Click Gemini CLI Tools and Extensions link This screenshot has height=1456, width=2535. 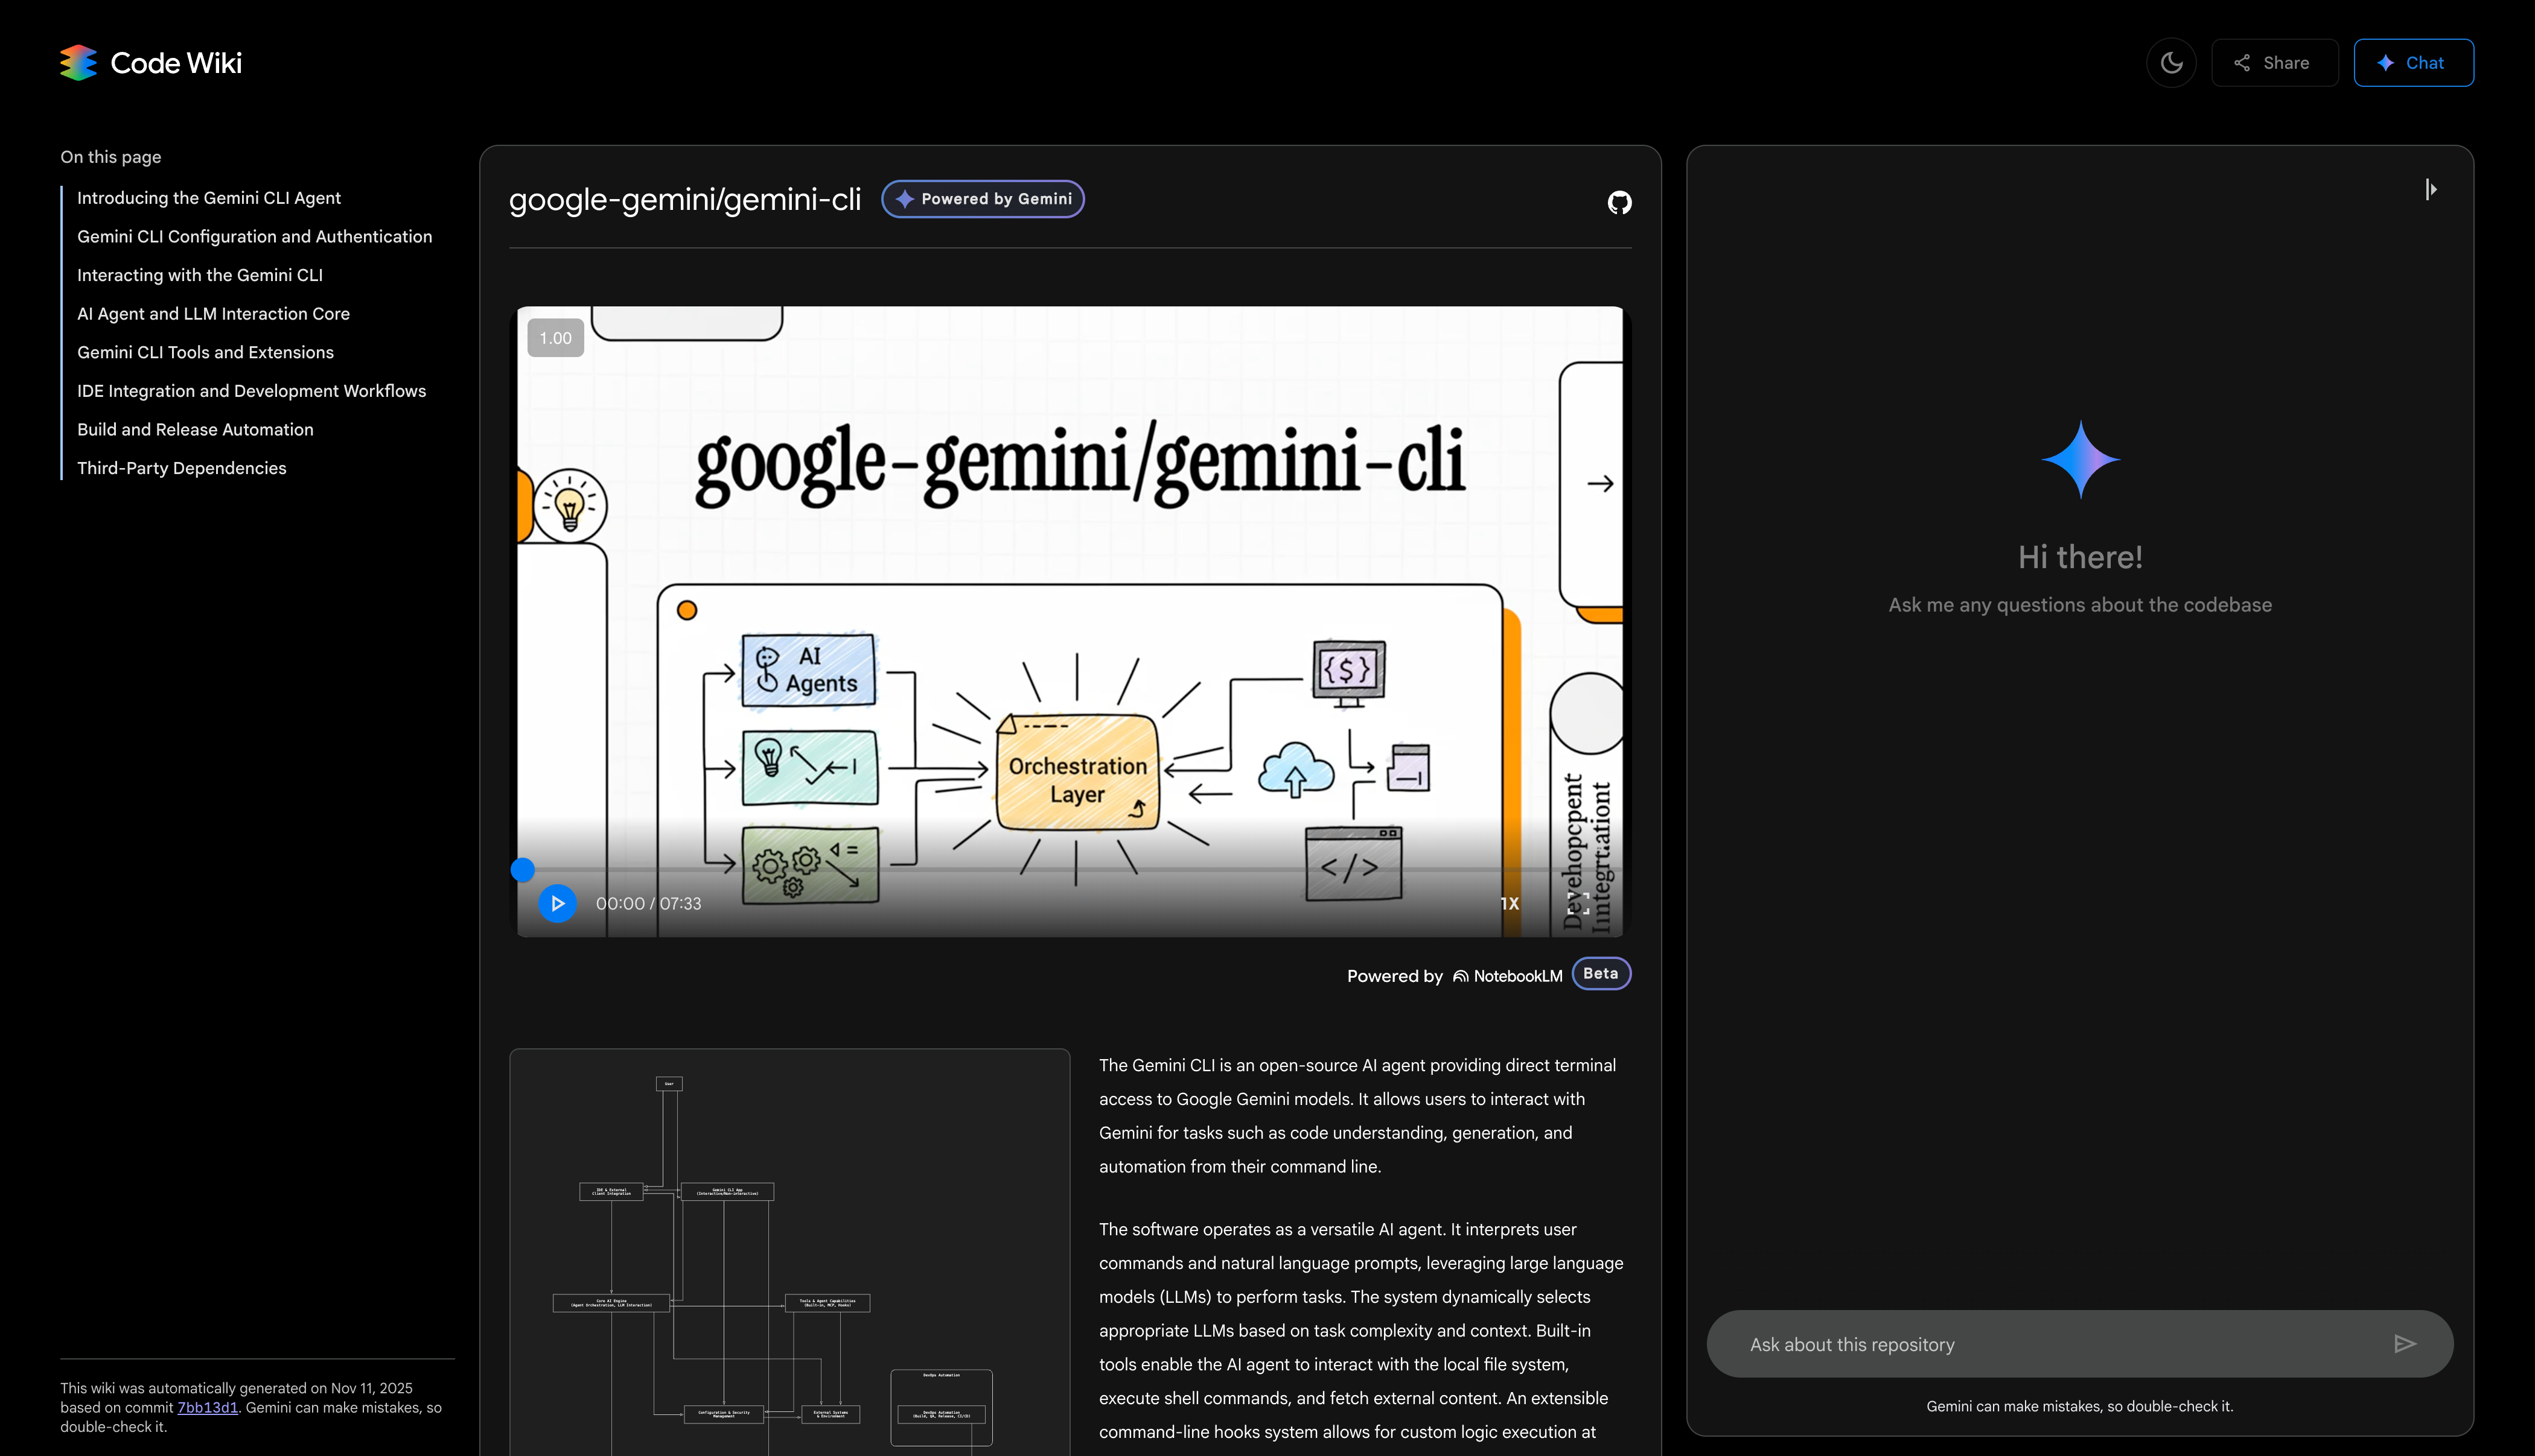tap(205, 352)
